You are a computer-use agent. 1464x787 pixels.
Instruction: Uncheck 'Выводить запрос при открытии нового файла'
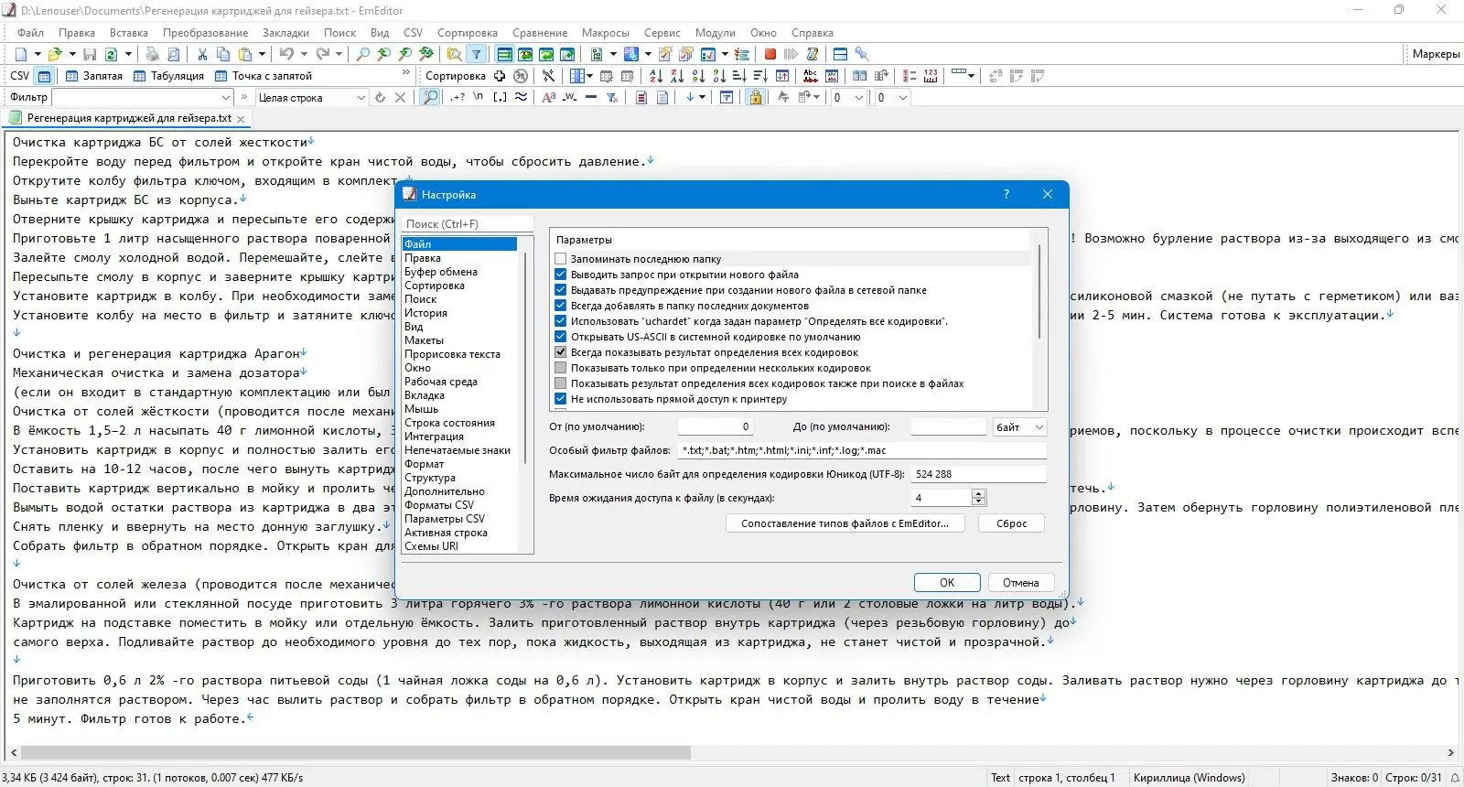[561, 275]
